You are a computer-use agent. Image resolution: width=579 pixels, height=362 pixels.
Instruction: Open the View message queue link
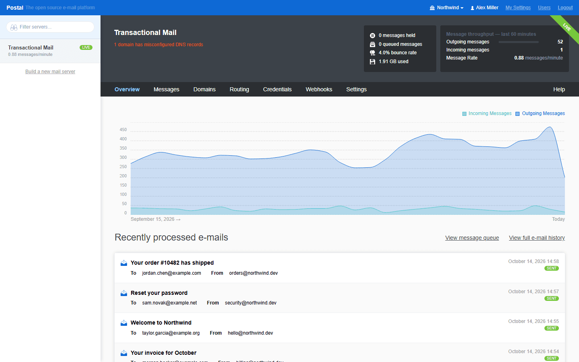click(472, 238)
